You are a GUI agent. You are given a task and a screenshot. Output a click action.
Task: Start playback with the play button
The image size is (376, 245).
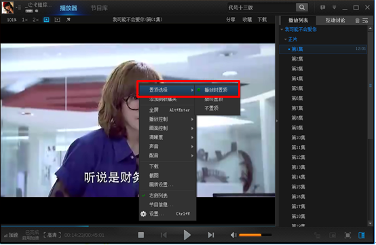pos(187,235)
